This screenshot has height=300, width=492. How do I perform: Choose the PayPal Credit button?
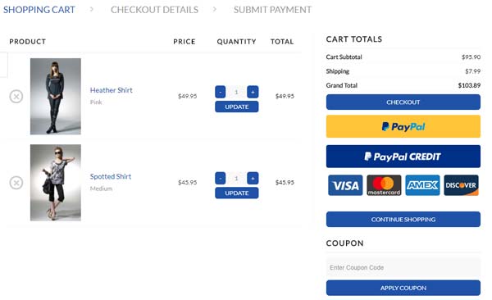click(403, 157)
